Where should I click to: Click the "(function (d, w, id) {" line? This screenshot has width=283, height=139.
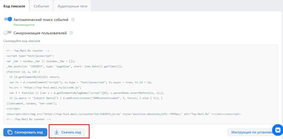coord(23,72)
